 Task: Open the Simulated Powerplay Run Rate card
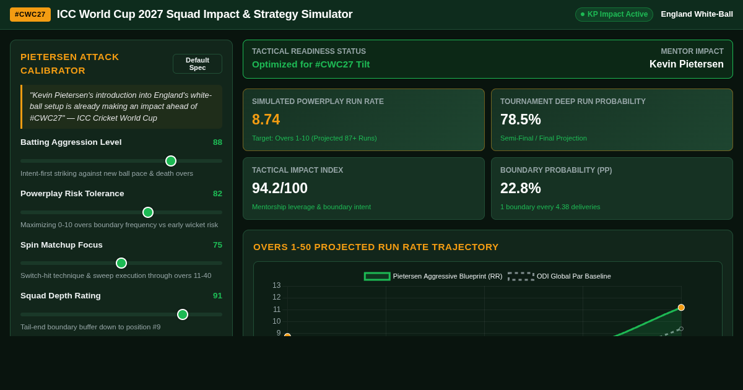pos(363,119)
